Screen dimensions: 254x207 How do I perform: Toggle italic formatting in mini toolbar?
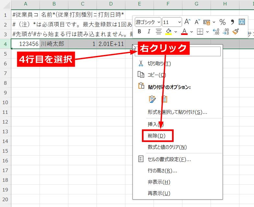click(149, 31)
